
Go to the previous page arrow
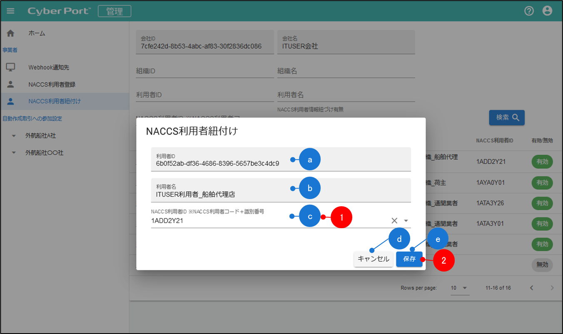click(531, 288)
